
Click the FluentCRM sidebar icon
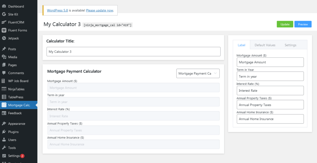coord(4,22)
